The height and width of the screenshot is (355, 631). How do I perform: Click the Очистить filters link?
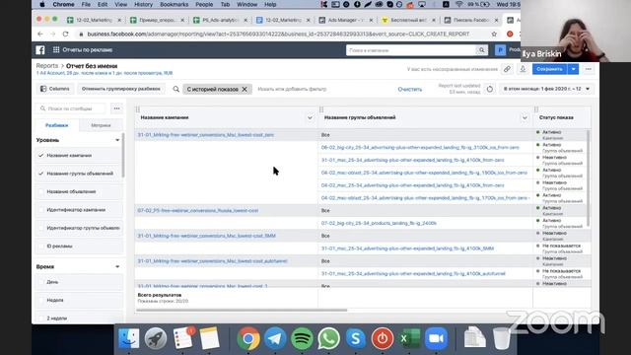(x=410, y=90)
